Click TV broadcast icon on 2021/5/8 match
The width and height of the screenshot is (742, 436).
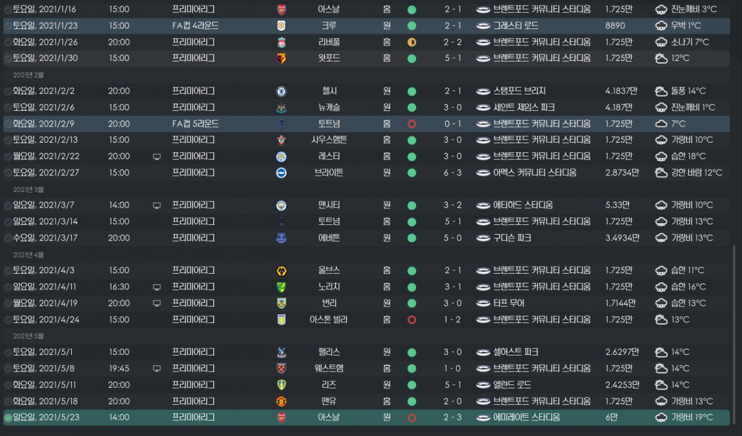pyautogui.click(x=157, y=369)
